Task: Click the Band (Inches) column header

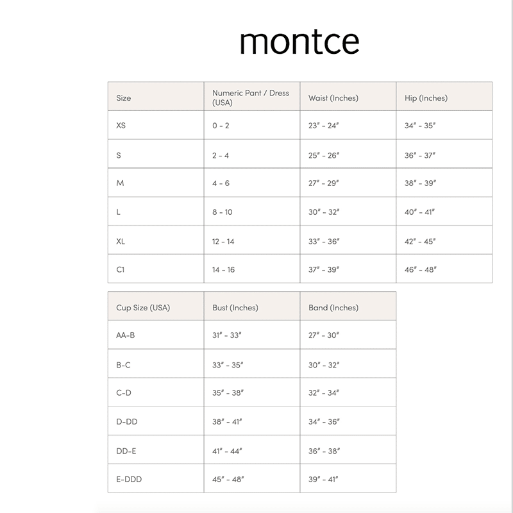Action: click(333, 308)
